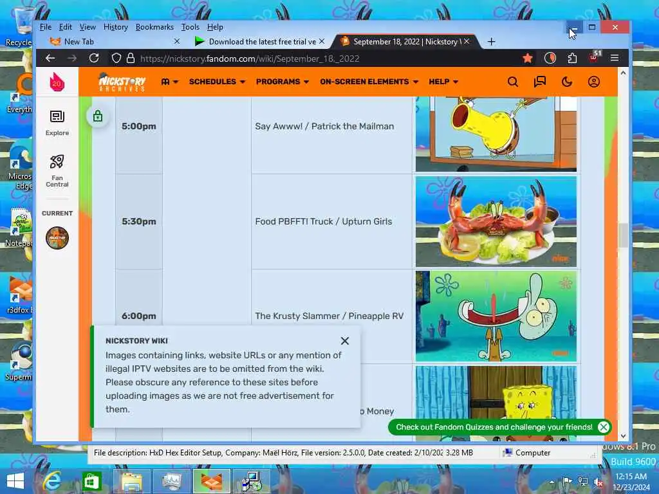Open File Explorer from the taskbar
Screen dimensions: 659x494
(x=131, y=481)
